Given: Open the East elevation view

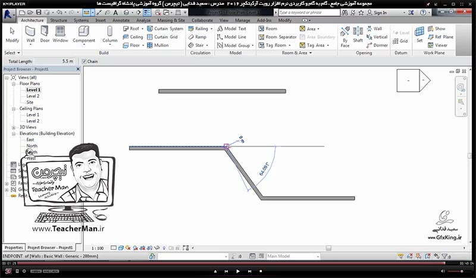Looking at the screenshot, I should 30,140.
